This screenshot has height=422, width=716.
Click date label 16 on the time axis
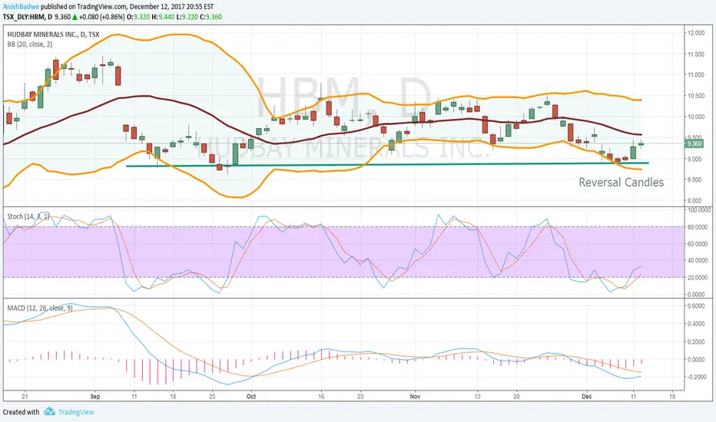pos(321,397)
